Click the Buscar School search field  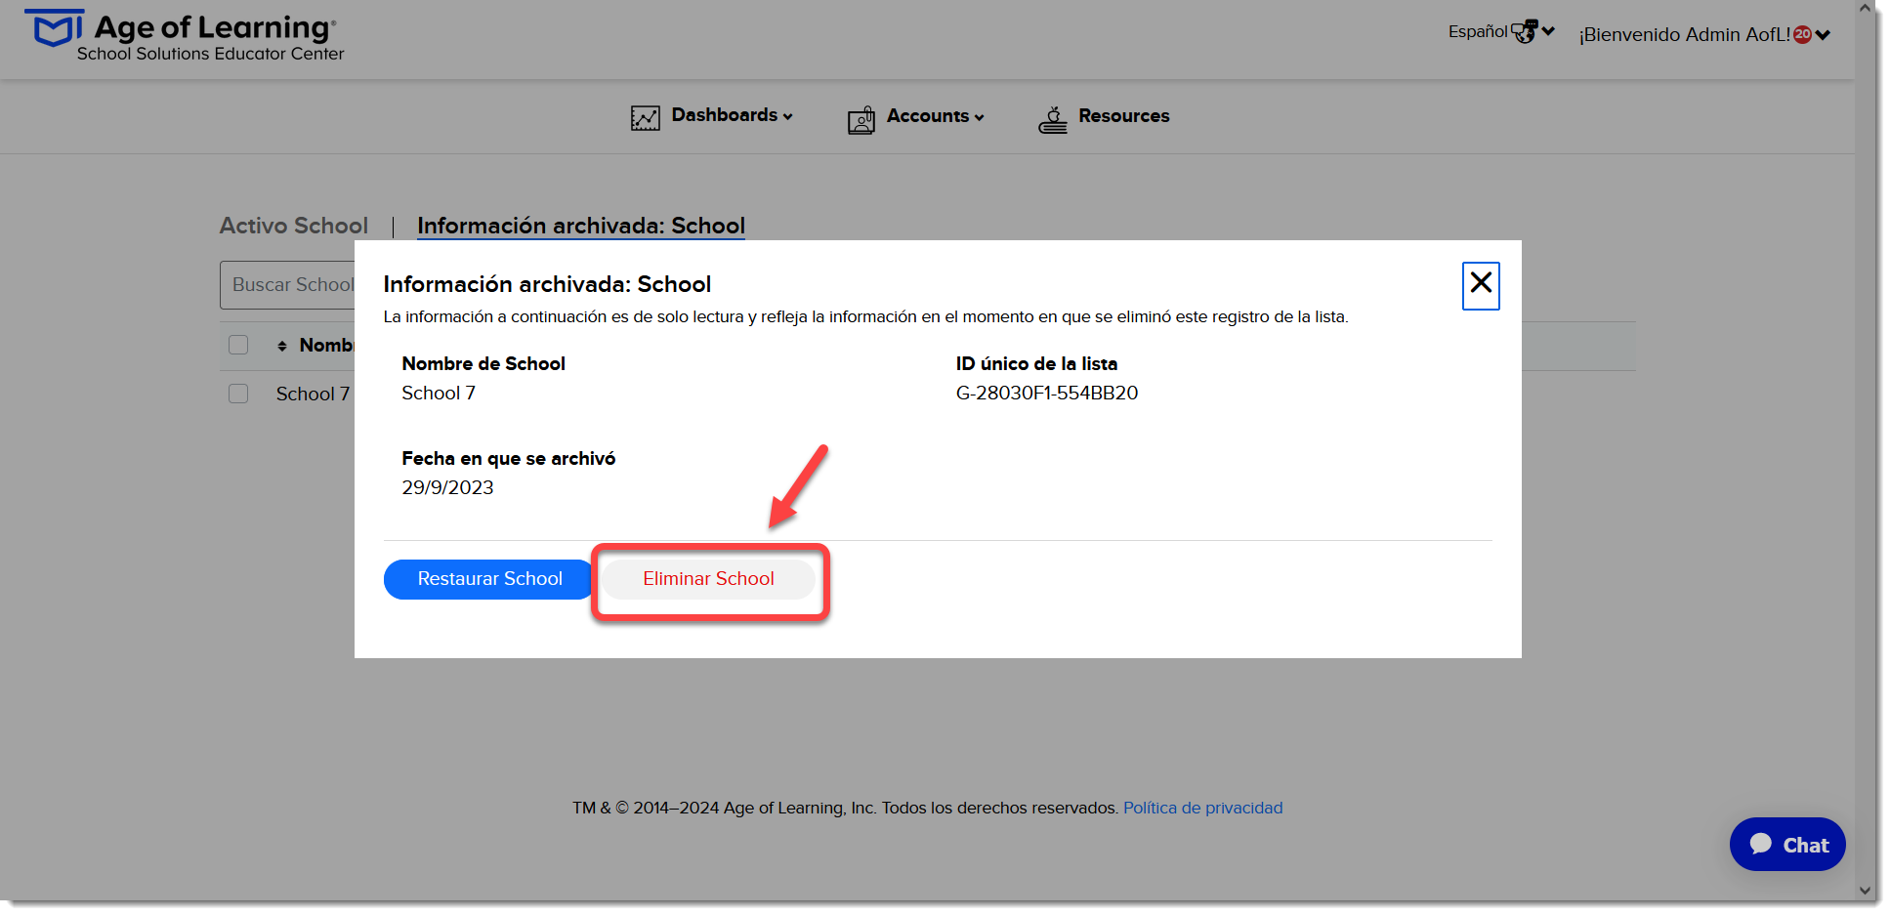[x=287, y=285]
